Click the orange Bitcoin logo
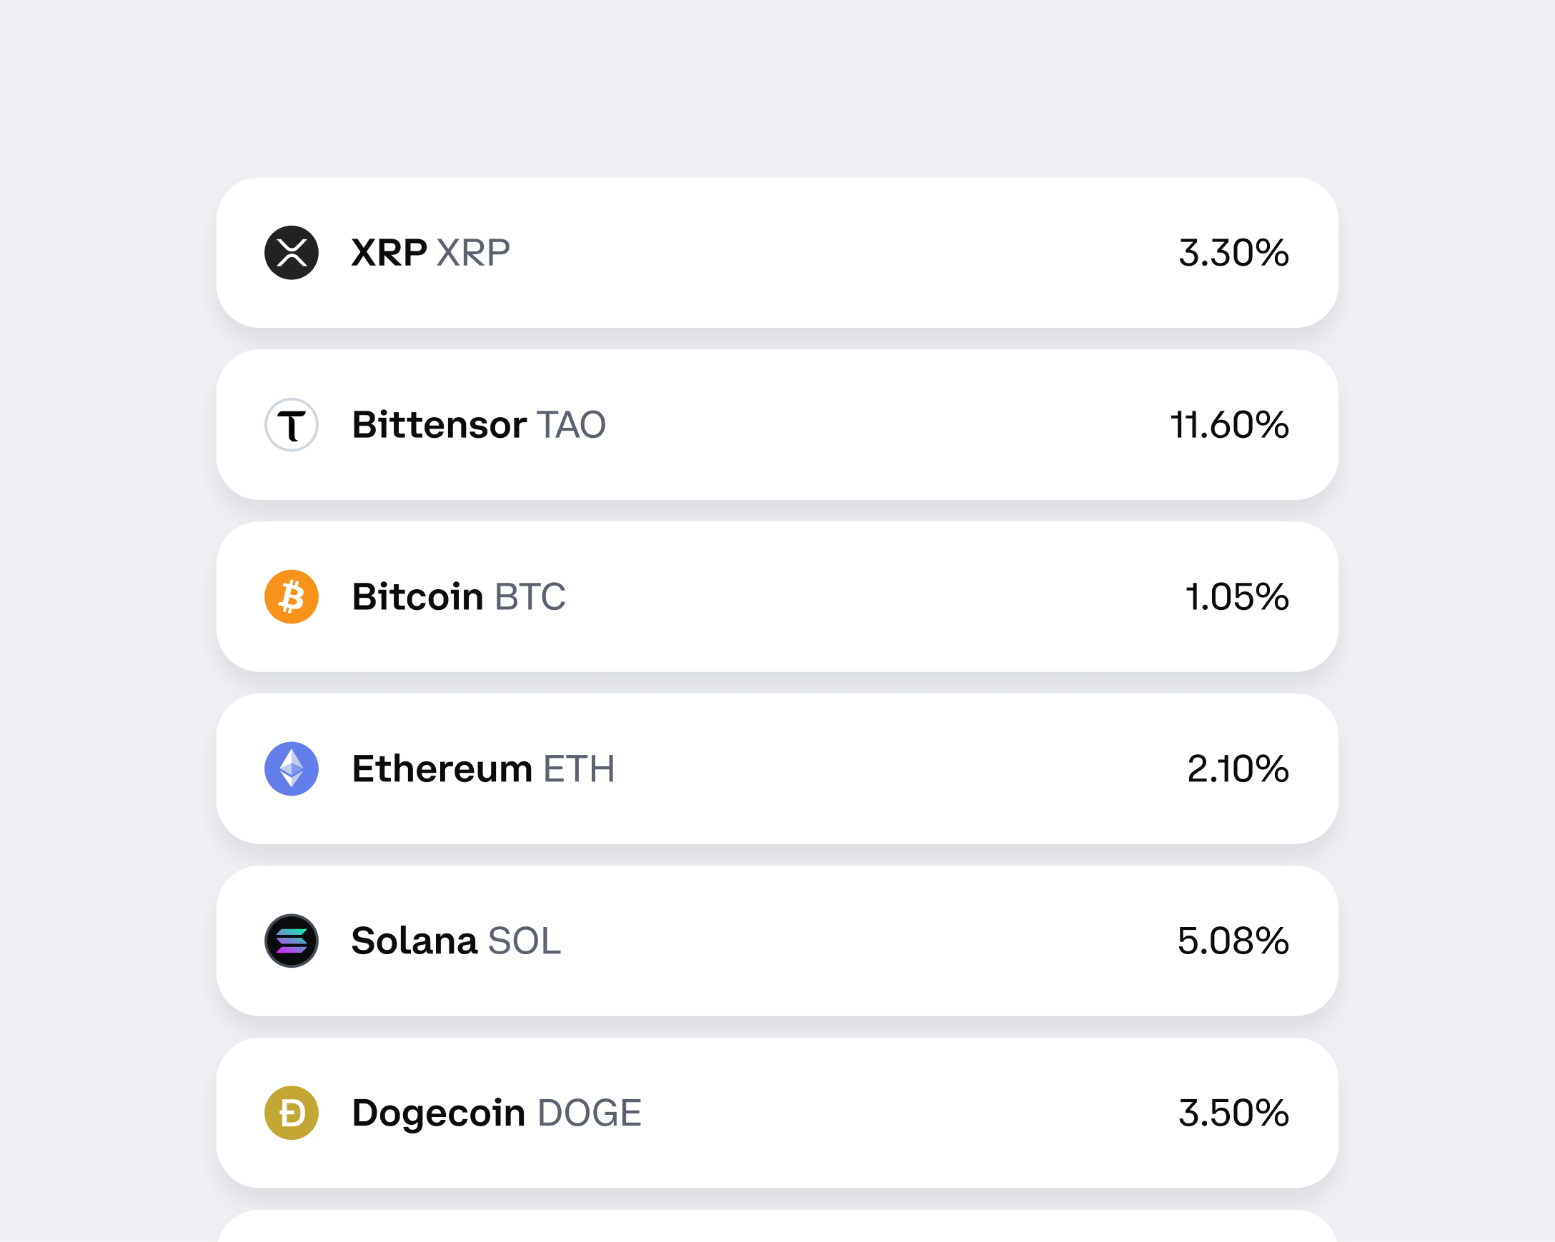Viewport: 1555px width, 1242px height. [x=292, y=597]
